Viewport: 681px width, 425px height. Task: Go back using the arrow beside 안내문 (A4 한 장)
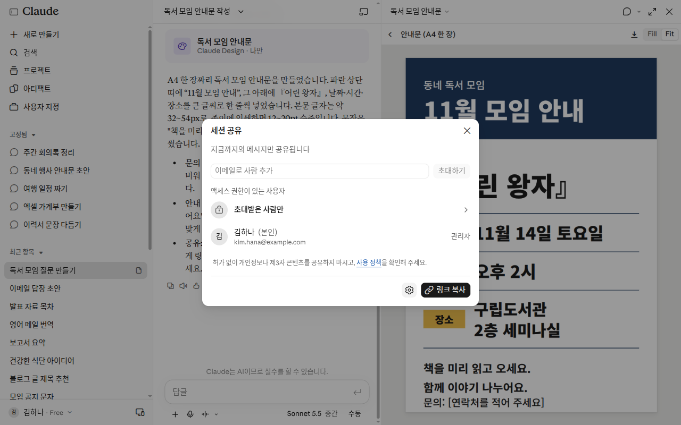pos(390,35)
